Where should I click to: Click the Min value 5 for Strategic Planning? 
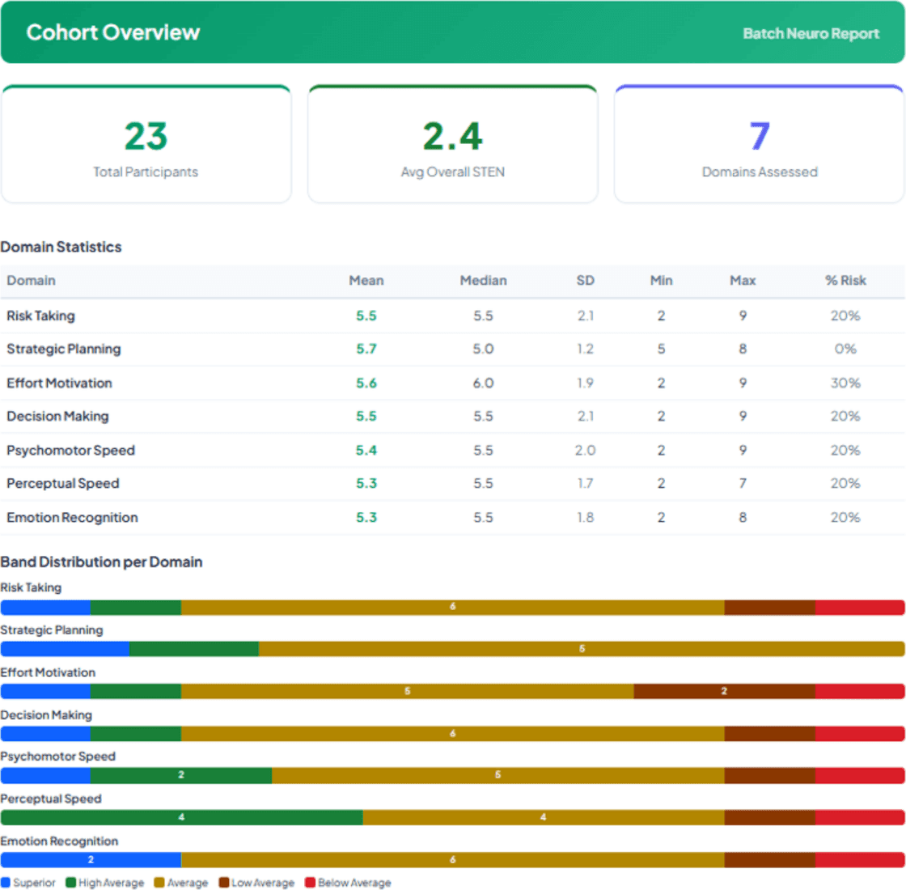pyautogui.click(x=661, y=349)
